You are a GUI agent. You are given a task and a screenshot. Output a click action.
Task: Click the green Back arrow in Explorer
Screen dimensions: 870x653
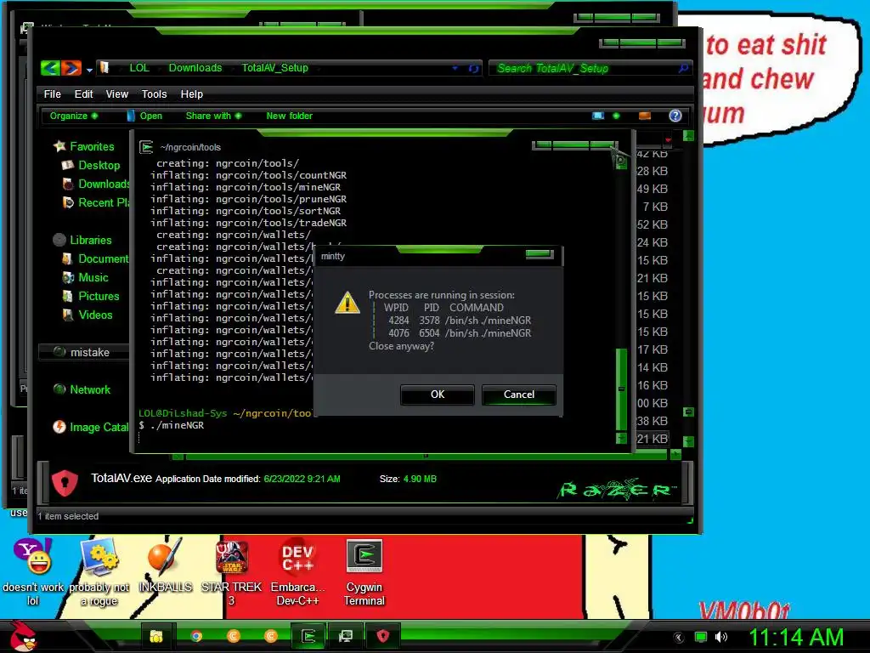click(50, 68)
